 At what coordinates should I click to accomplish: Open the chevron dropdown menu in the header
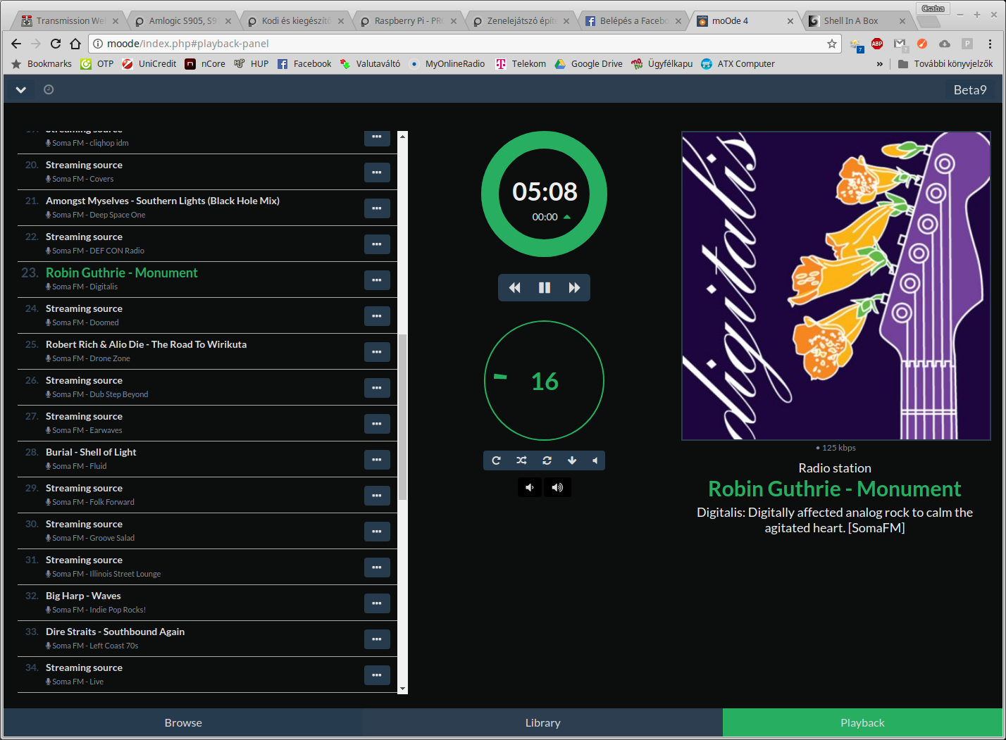point(21,89)
